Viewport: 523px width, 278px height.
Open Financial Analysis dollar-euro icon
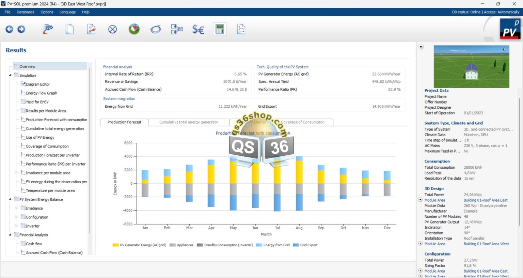pos(198,30)
